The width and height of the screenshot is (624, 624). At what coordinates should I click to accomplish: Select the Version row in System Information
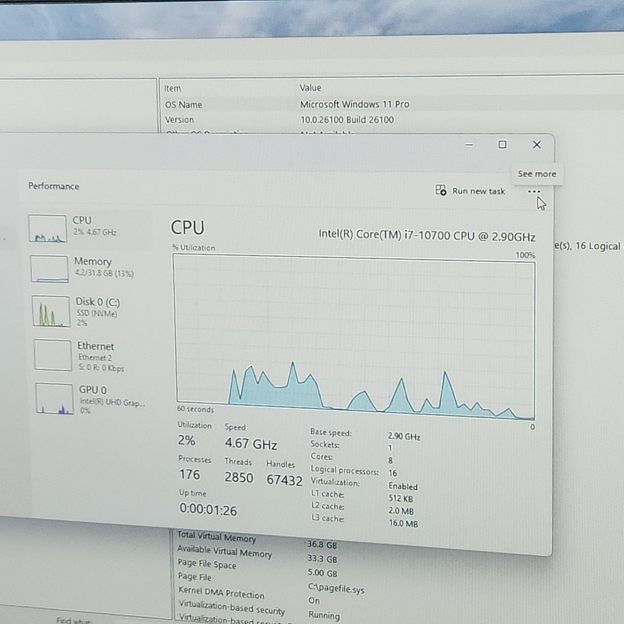pyautogui.click(x=391, y=120)
